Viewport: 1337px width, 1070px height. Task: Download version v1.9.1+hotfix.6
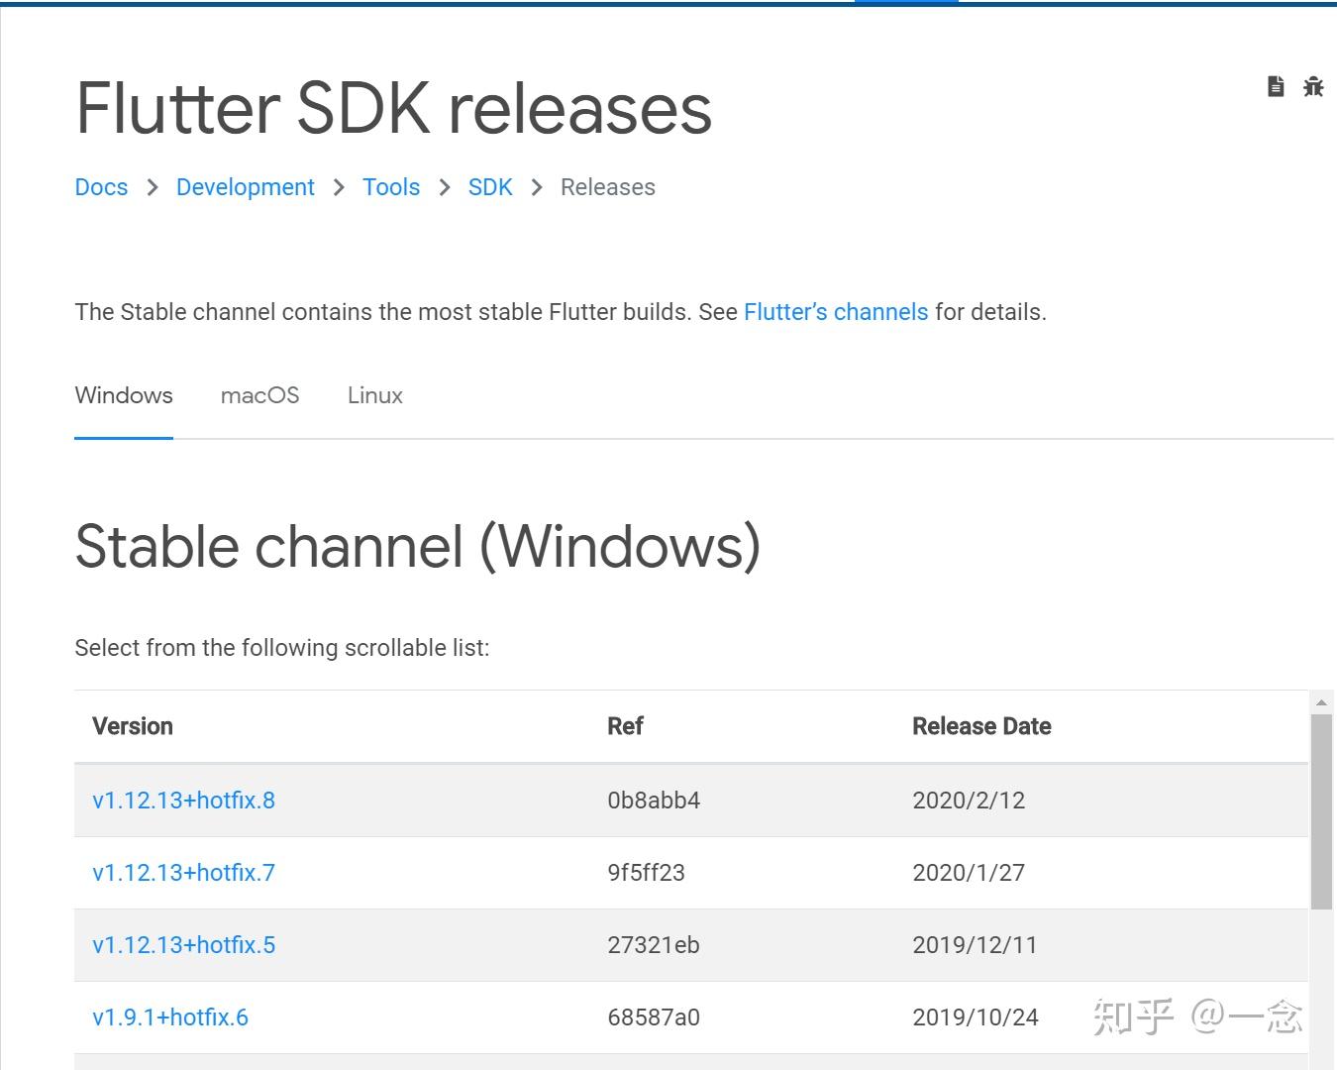[170, 1017]
